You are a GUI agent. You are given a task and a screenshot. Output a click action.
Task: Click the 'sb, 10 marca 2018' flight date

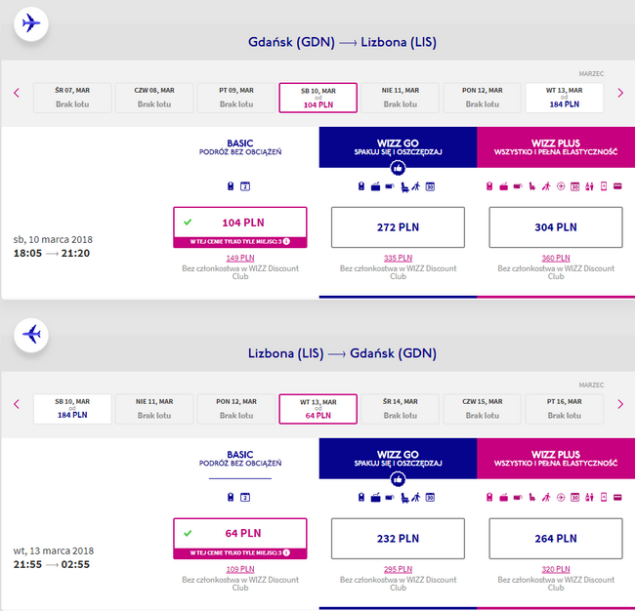tap(53, 239)
